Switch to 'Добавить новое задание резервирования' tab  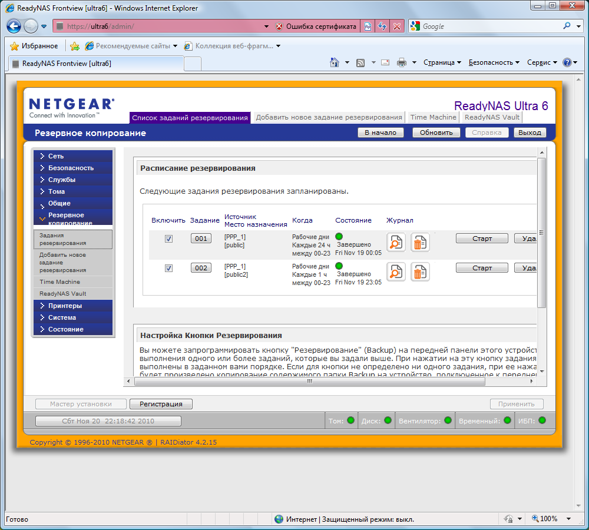coord(329,117)
